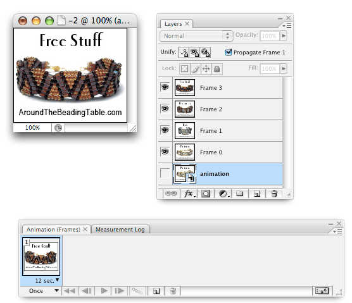This screenshot has height=303, width=352.
Task: Play the animation
Action: (104, 291)
